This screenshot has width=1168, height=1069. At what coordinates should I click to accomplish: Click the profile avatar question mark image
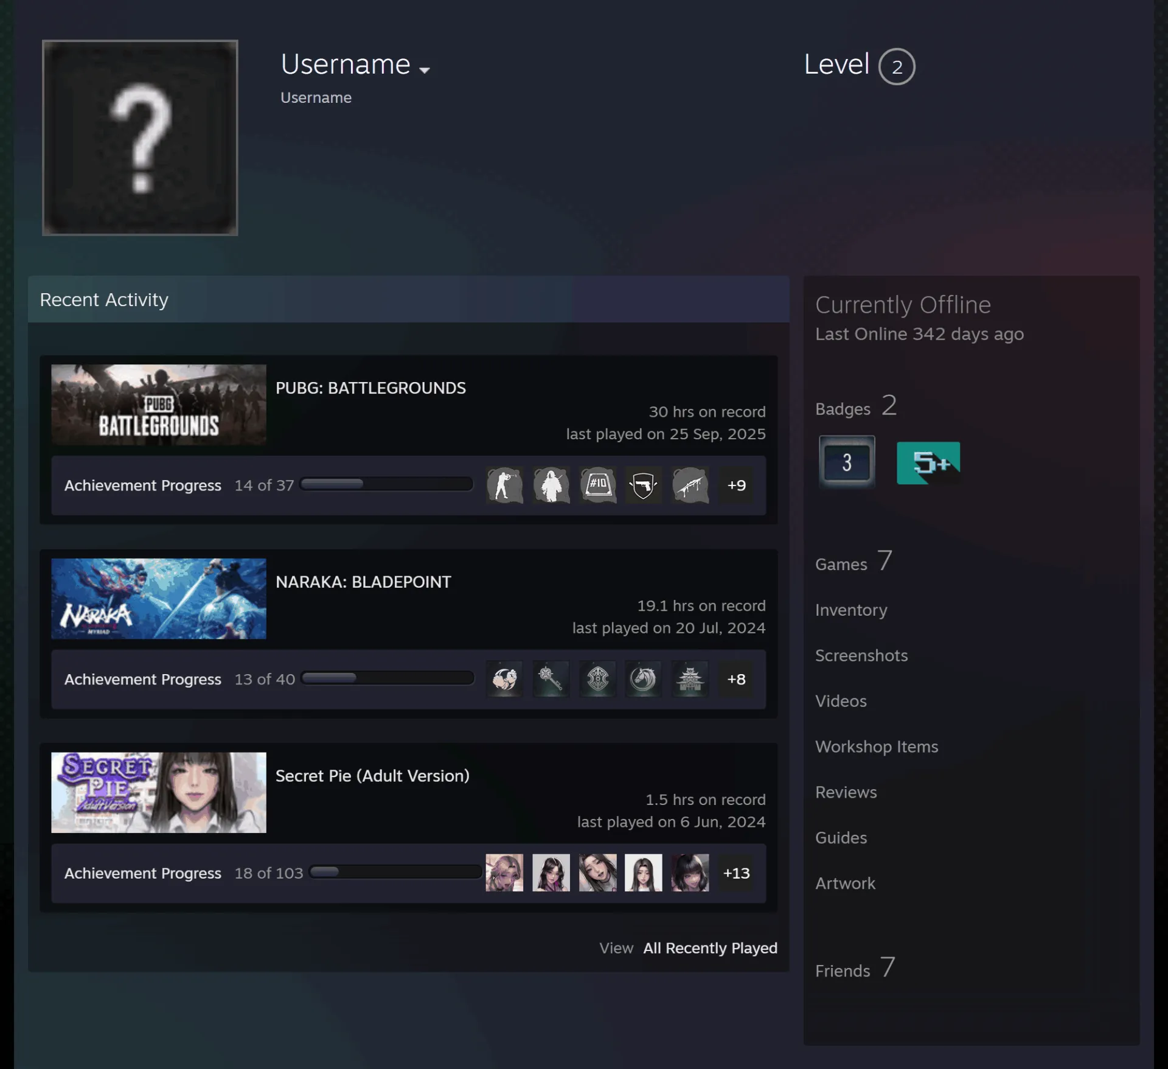click(x=140, y=138)
